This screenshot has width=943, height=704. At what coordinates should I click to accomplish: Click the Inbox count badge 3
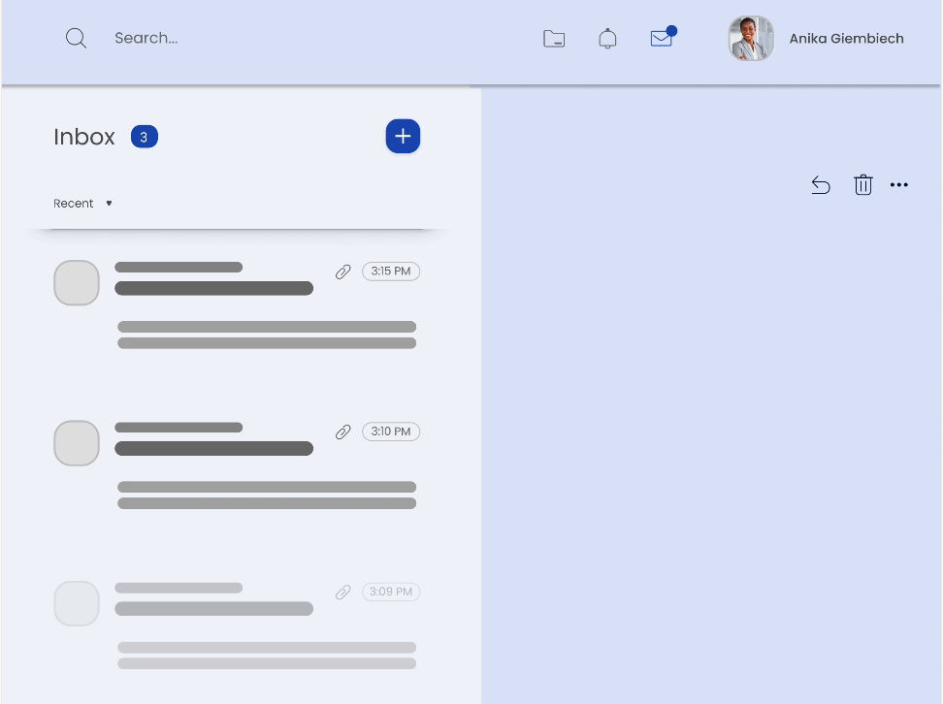tap(145, 137)
